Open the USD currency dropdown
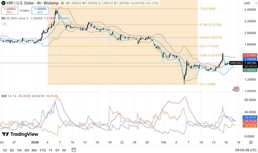 click(250, 3)
